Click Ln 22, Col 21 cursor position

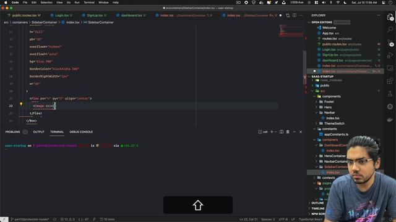[248, 220]
